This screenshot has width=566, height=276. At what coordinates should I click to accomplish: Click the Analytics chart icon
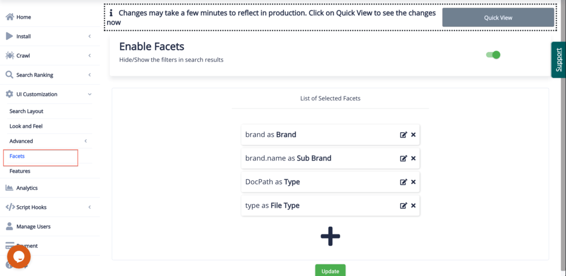tap(9, 188)
